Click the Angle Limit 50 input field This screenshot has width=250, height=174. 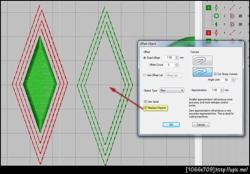pos(227,80)
